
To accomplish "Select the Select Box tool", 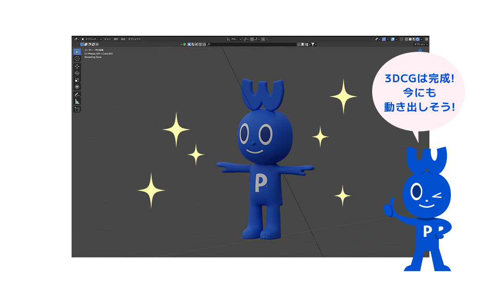I will pos(77,52).
